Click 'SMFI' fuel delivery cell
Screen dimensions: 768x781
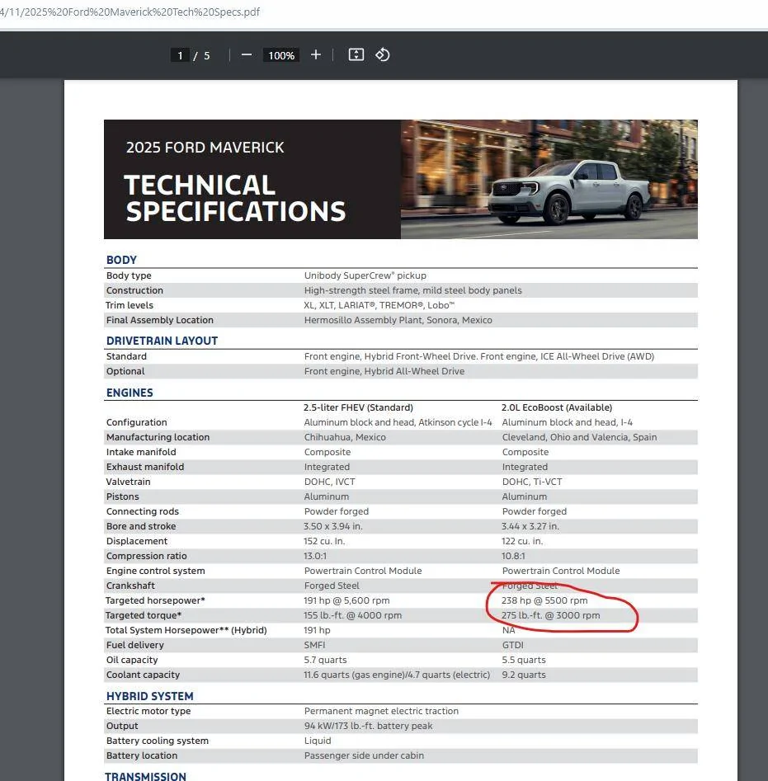(x=314, y=645)
